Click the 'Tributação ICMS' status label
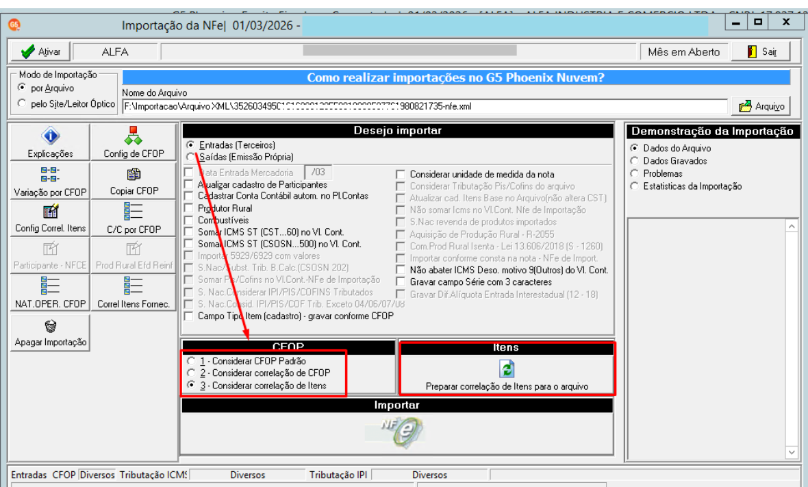Image resolution: width=808 pixels, height=487 pixels. pos(153,475)
